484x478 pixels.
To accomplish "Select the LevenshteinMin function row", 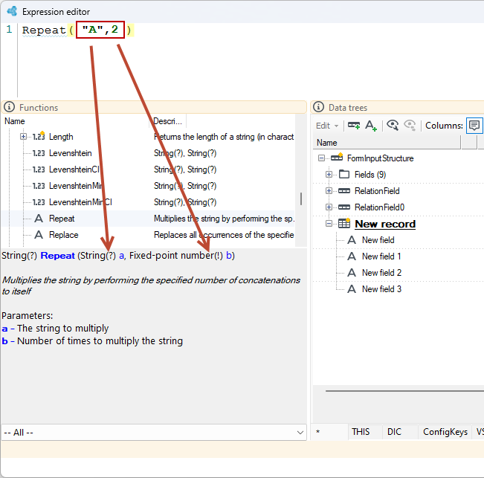I will pos(76,186).
